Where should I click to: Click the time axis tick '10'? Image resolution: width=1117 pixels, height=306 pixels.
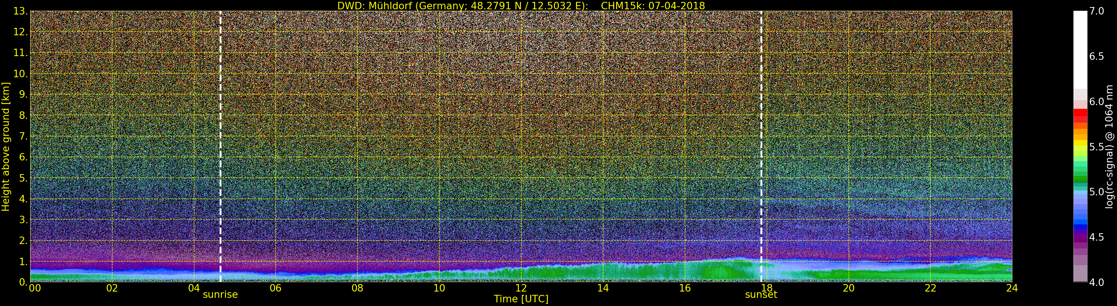[439, 288]
